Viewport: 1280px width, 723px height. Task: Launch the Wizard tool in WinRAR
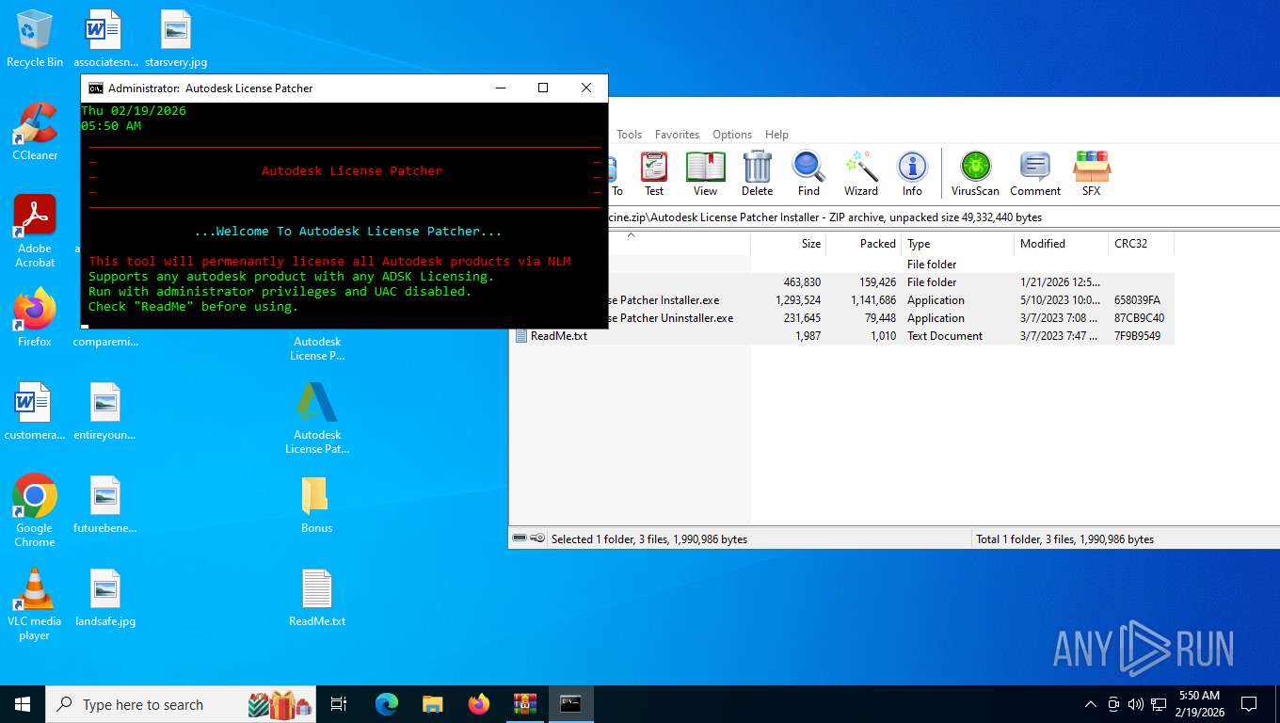(x=860, y=174)
